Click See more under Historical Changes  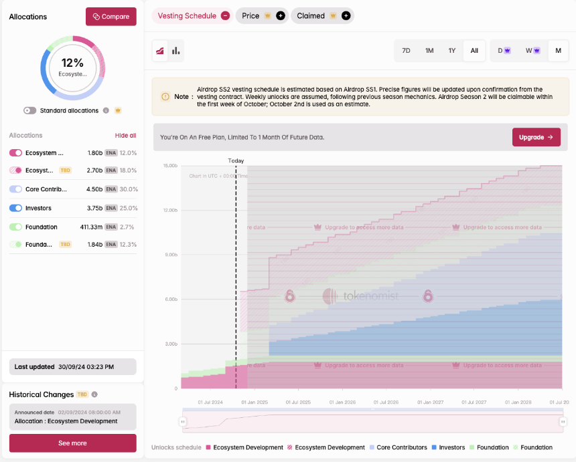(73, 443)
